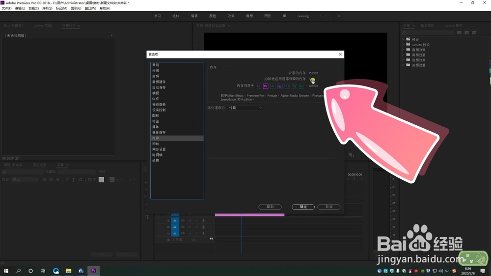Click the Premiere Pro taskbar icon
The height and width of the screenshot is (276, 491).
[93, 271]
